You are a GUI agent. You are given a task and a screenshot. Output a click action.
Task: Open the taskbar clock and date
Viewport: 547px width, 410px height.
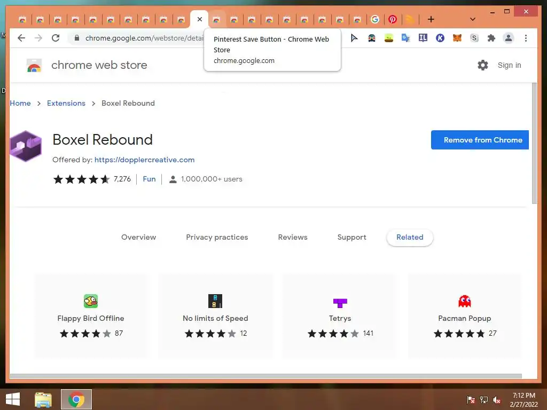(523, 400)
